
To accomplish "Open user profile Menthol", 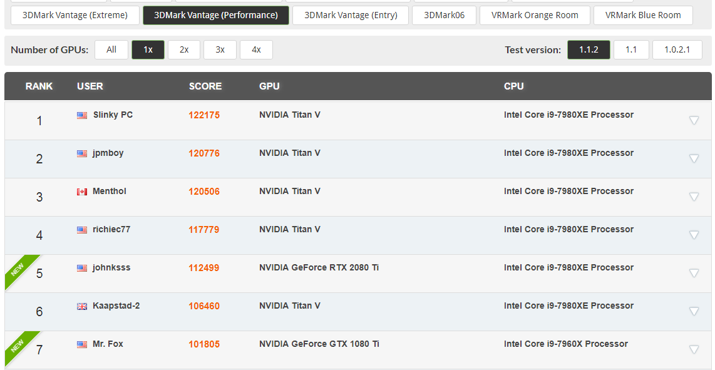I will point(110,191).
